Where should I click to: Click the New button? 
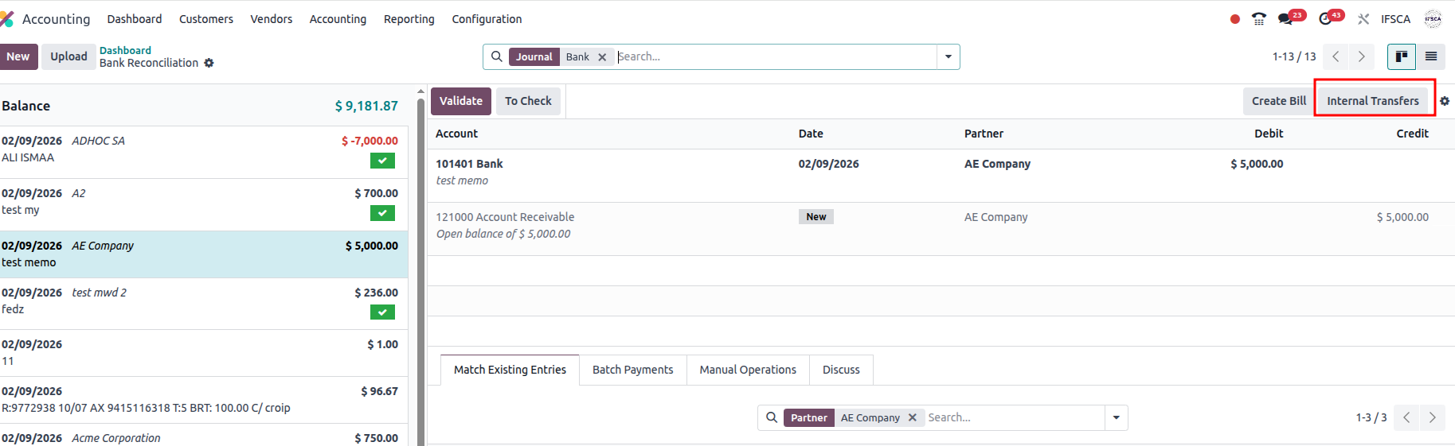pos(18,56)
